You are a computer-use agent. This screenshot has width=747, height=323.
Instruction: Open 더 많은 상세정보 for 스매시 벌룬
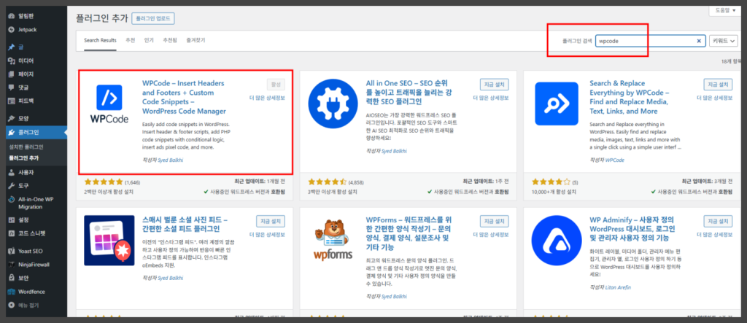pyautogui.click(x=267, y=234)
